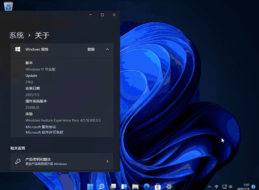The image size is (259, 190).
Task: Collapse the Windows 规格 section
Action: point(107,49)
